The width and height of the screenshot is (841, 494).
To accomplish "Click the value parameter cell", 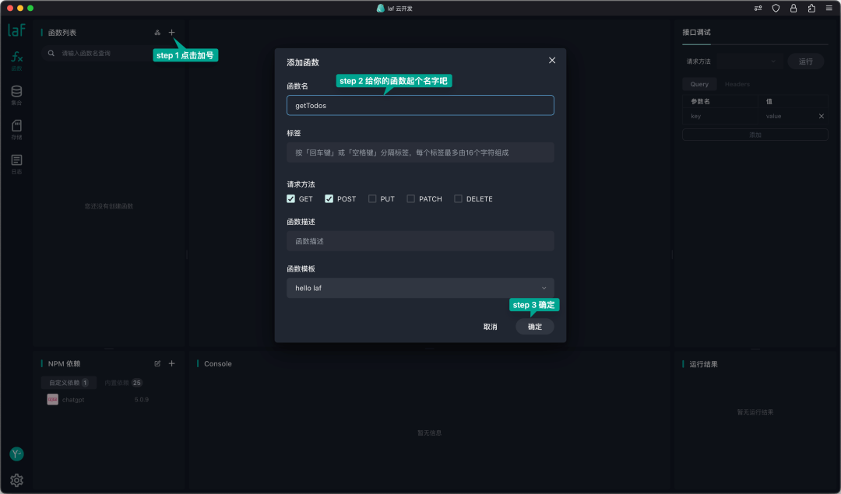I will pos(786,116).
